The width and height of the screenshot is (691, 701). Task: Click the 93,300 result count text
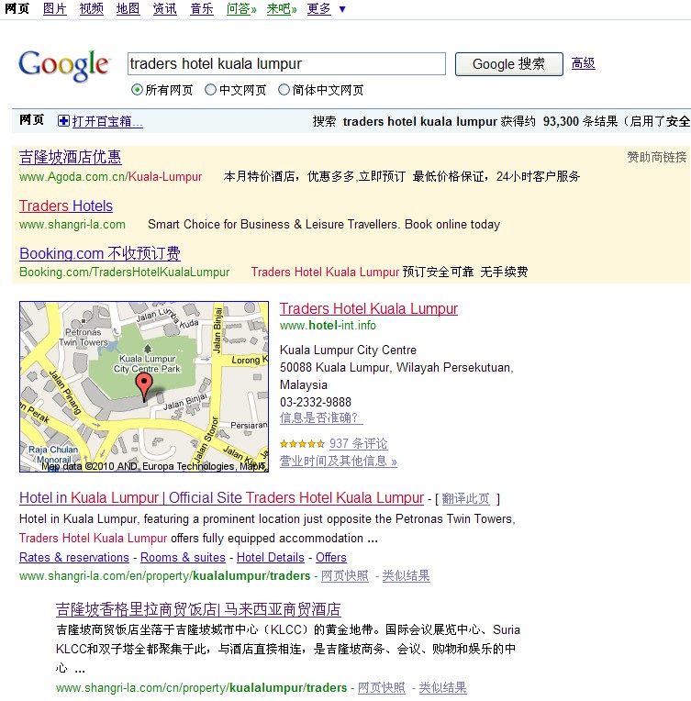561,122
